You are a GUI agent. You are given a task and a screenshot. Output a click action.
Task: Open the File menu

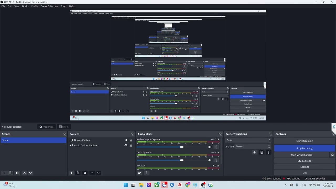coord(3,6)
